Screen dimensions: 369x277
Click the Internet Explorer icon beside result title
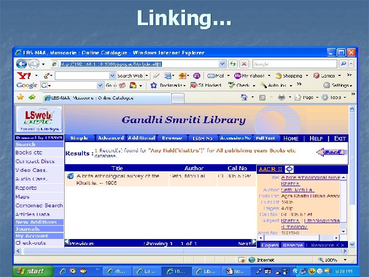(x=70, y=176)
